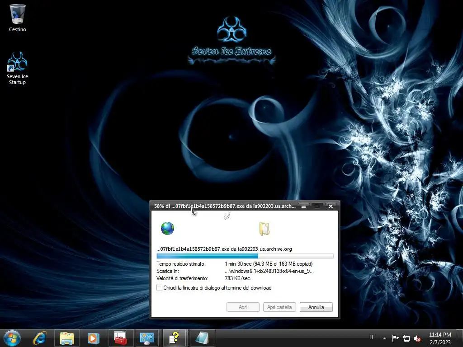The width and height of the screenshot is (463, 347).
Task: Launch Windows Media Player from the taskbar
Action: 93,338
